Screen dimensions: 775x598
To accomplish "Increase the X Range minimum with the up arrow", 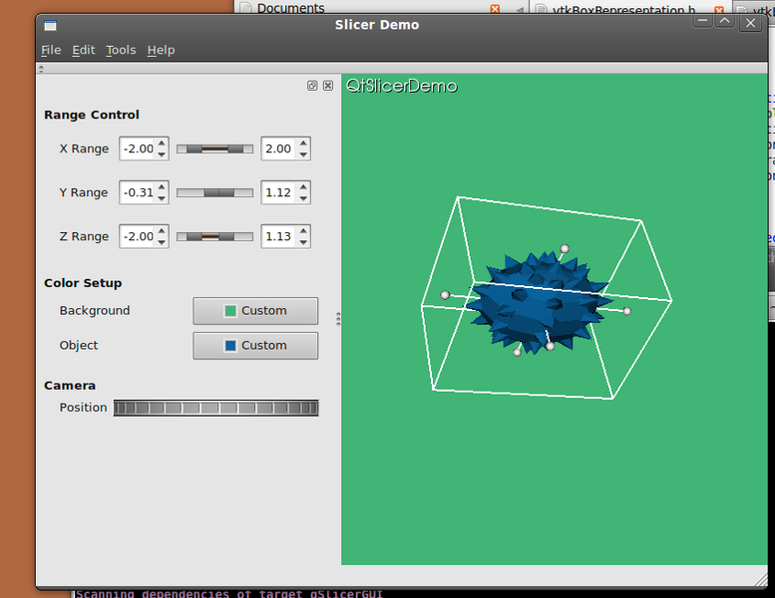I will point(163,144).
